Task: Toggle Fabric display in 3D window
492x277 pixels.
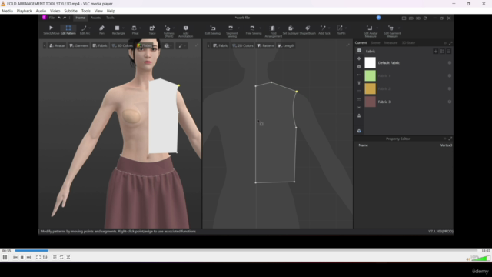Action: tap(100, 45)
